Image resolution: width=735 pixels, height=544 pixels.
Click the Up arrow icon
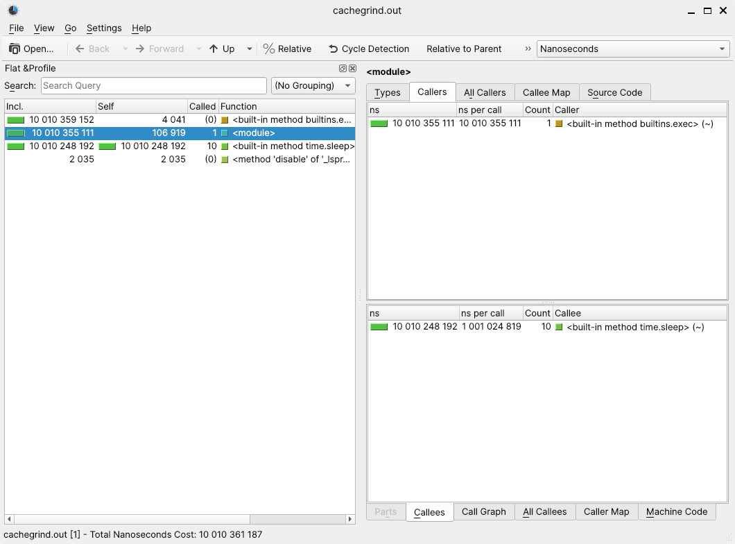click(x=214, y=49)
